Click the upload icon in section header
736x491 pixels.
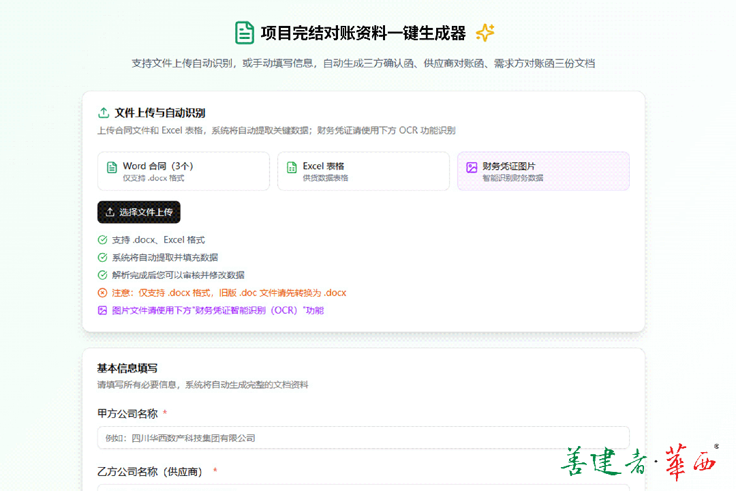point(104,113)
